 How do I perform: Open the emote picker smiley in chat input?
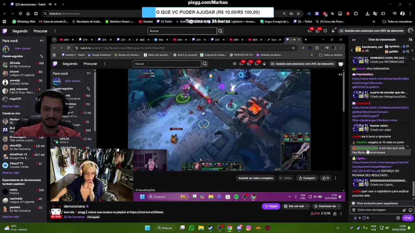click(x=410, y=210)
